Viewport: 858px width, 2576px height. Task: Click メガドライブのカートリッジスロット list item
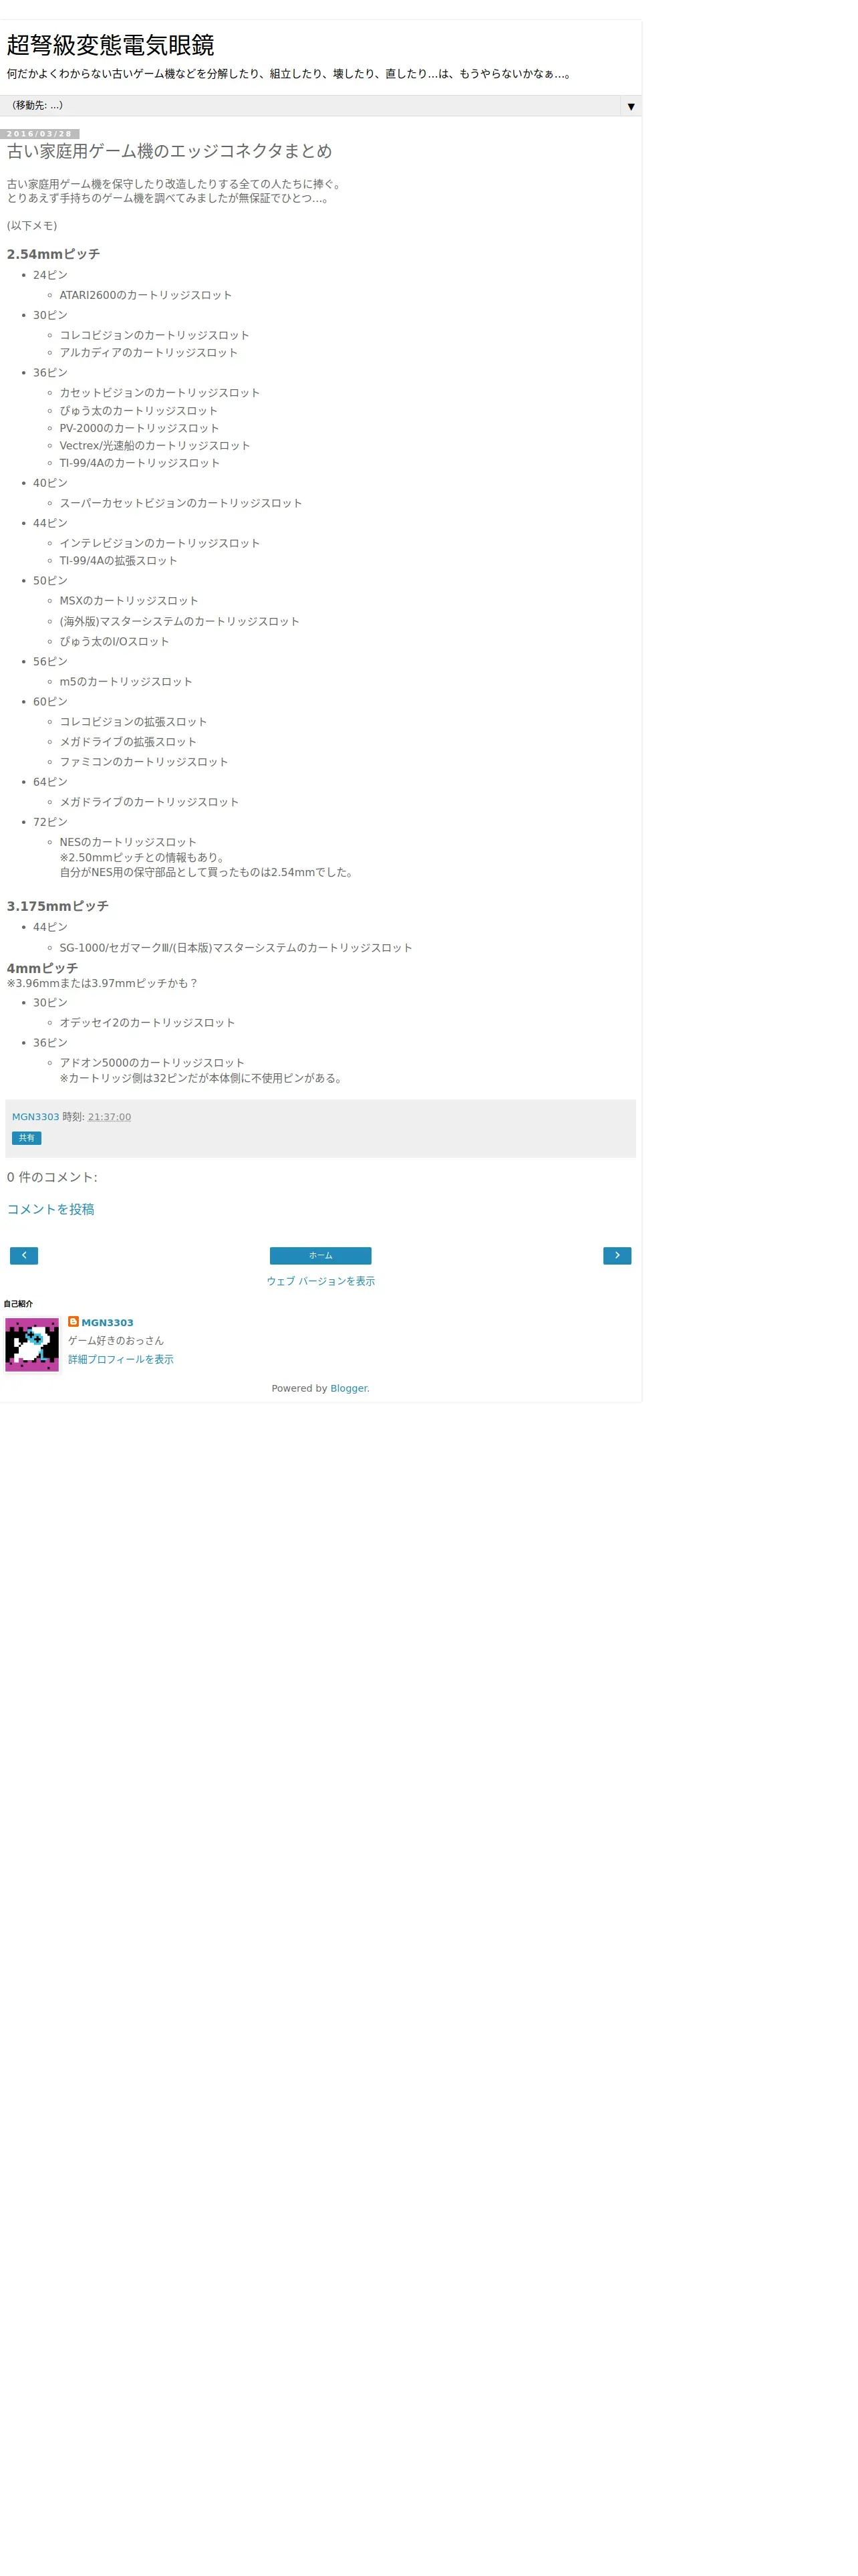(x=150, y=802)
